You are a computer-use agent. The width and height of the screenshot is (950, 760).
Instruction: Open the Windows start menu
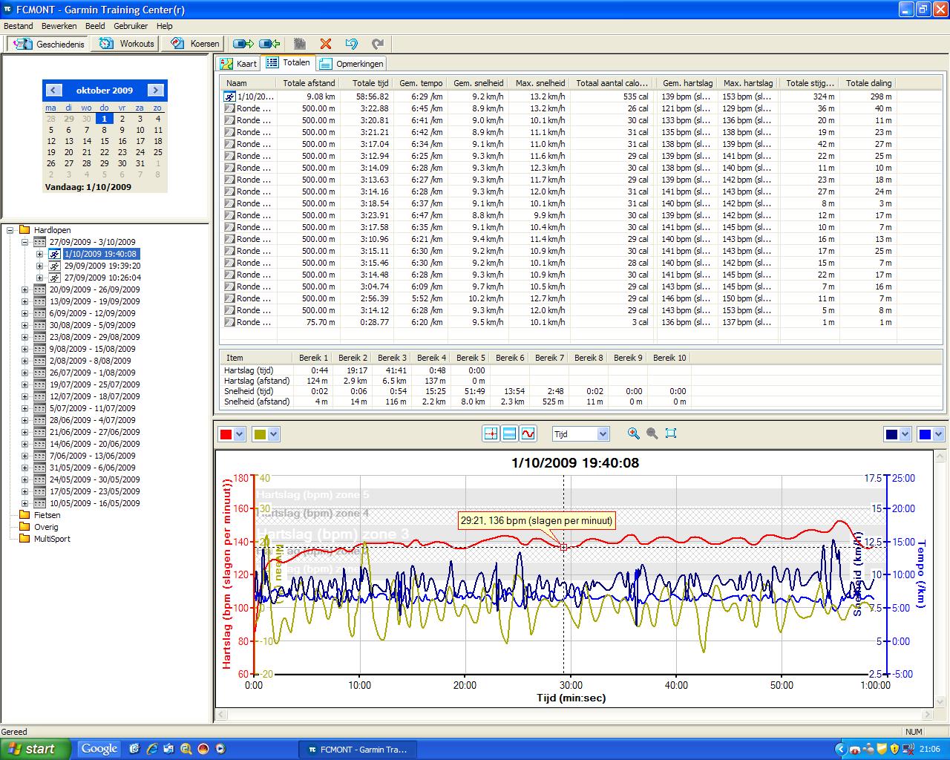[36, 749]
